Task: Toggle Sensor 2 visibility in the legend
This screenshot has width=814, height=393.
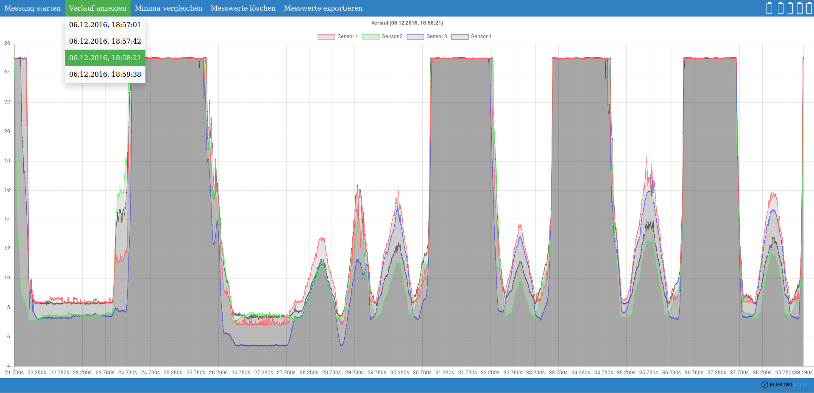Action: click(x=382, y=36)
